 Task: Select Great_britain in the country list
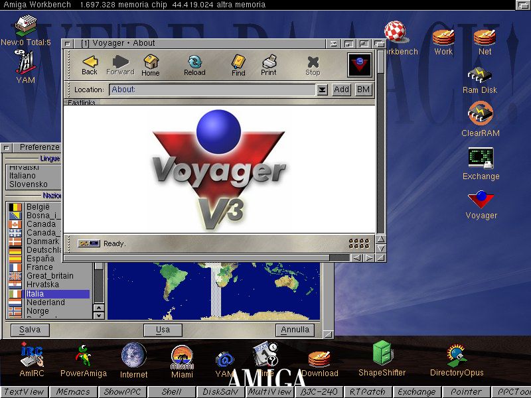50,276
